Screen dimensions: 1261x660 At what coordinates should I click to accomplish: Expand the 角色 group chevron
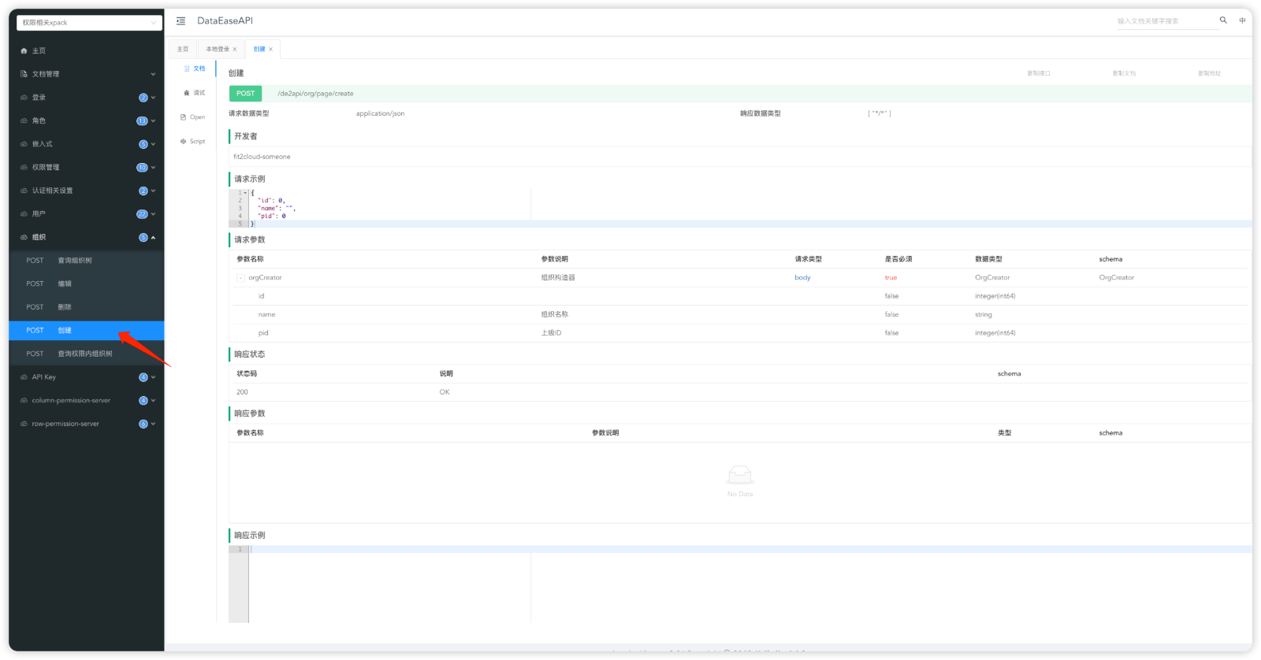[x=153, y=121]
